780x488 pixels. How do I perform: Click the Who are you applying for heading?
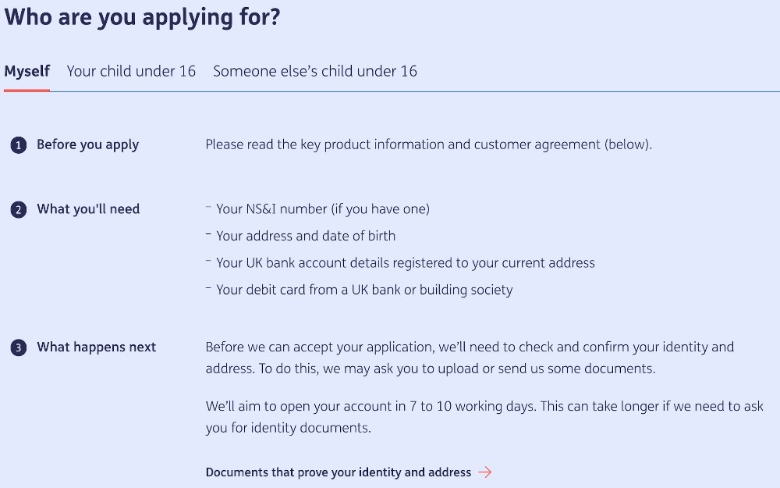tap(142, 17)
